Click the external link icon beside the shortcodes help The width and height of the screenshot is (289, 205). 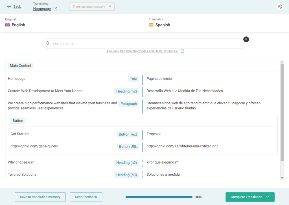tap(182, 51)
